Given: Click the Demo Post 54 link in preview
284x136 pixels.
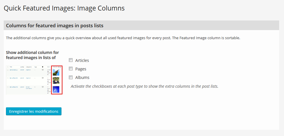Looking at the screenshot, I should click(14, 78).
